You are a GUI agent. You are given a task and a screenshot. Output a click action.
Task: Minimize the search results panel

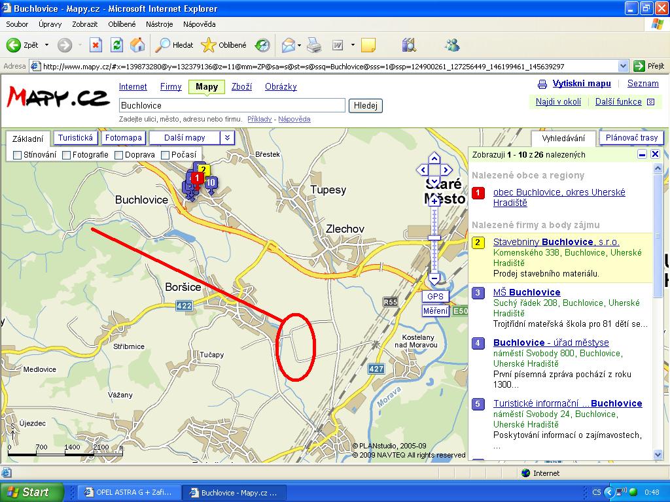pyautogui.click(x=642, y=154)
